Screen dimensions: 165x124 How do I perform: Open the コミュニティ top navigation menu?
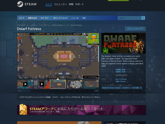click(60, 4)
